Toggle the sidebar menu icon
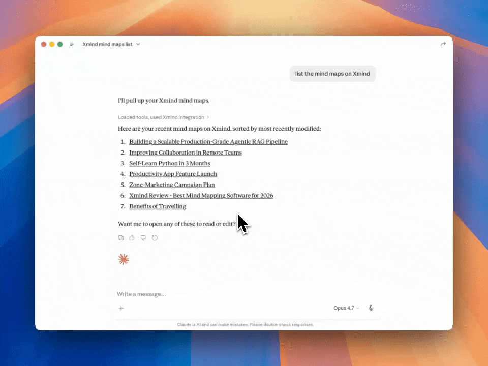This screenshot has height=366, width=488. (72, 45)
